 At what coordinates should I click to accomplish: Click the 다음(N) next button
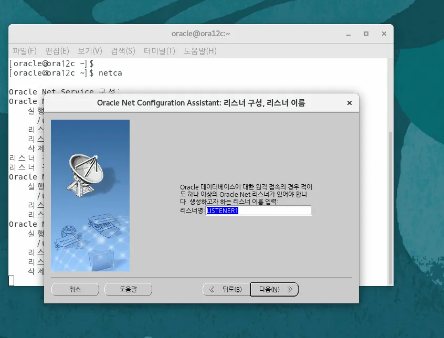pyautogui.click(x=274, y=289)
